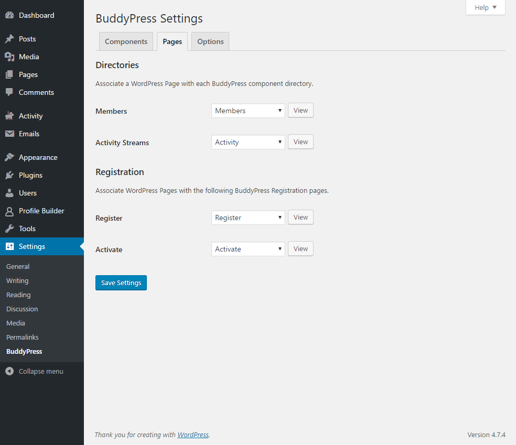Click the Profile Builder user icon
The width and height of the screenshot is (516, 445).
9,211
